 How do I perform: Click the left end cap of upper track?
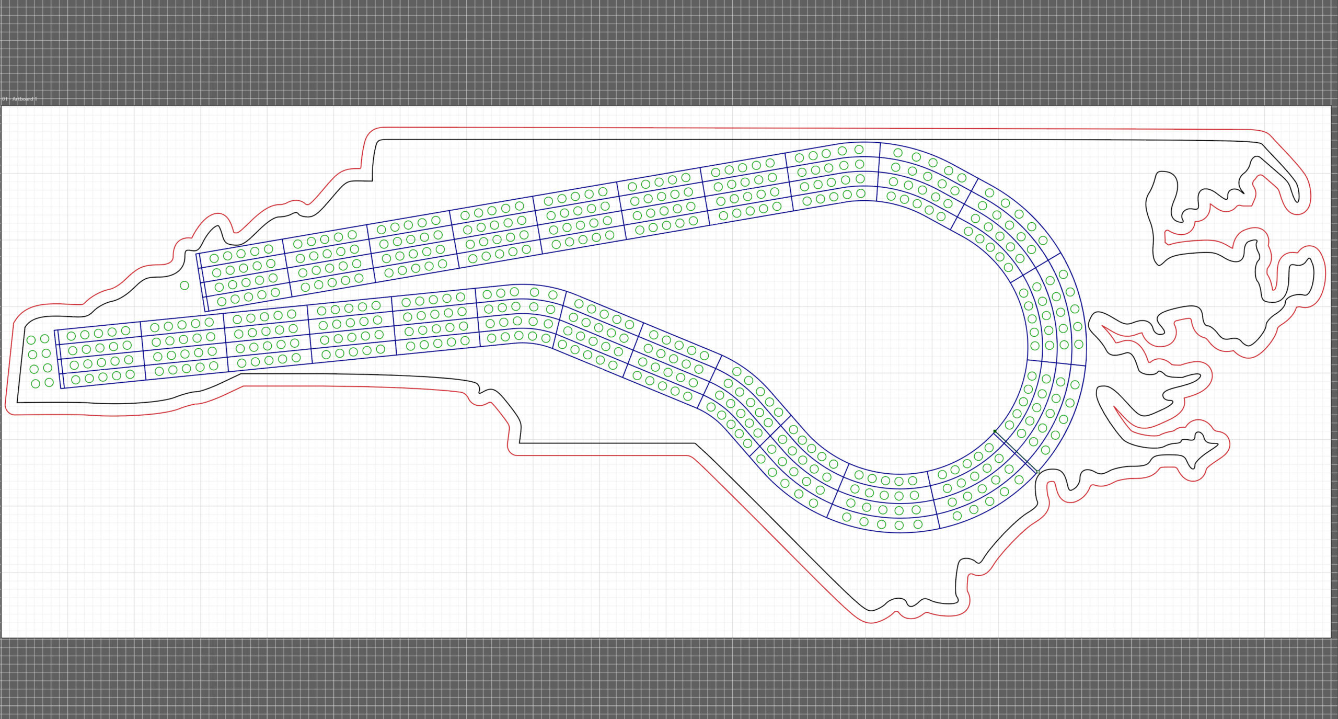click(x=202, y=282)
